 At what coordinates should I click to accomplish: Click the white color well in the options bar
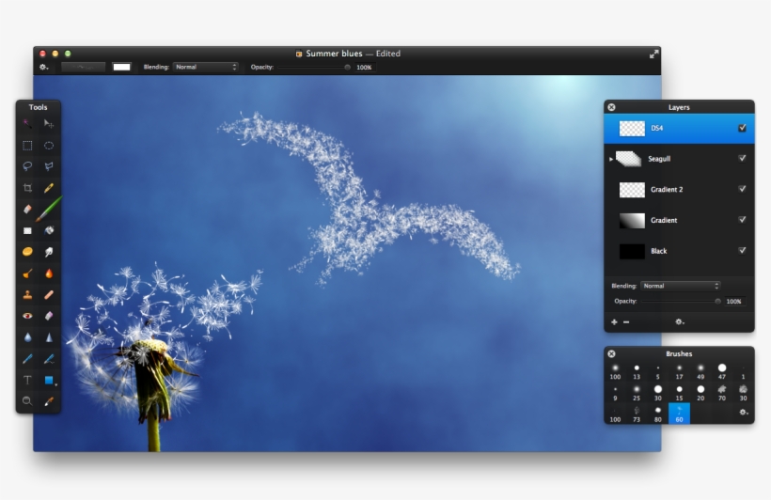tap(121, 67)
